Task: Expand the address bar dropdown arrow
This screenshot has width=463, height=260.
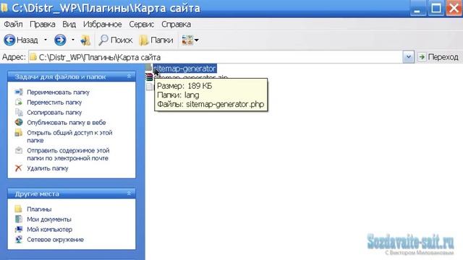Action: pos(409,57)
